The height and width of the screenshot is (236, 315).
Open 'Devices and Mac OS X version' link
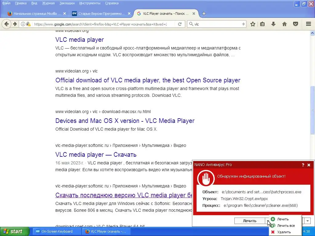[125, 121]
